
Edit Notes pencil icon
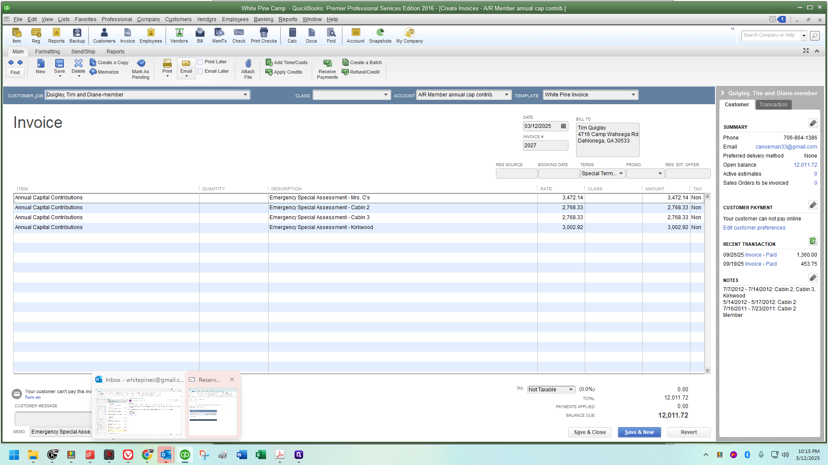click(x=813, y=278)
